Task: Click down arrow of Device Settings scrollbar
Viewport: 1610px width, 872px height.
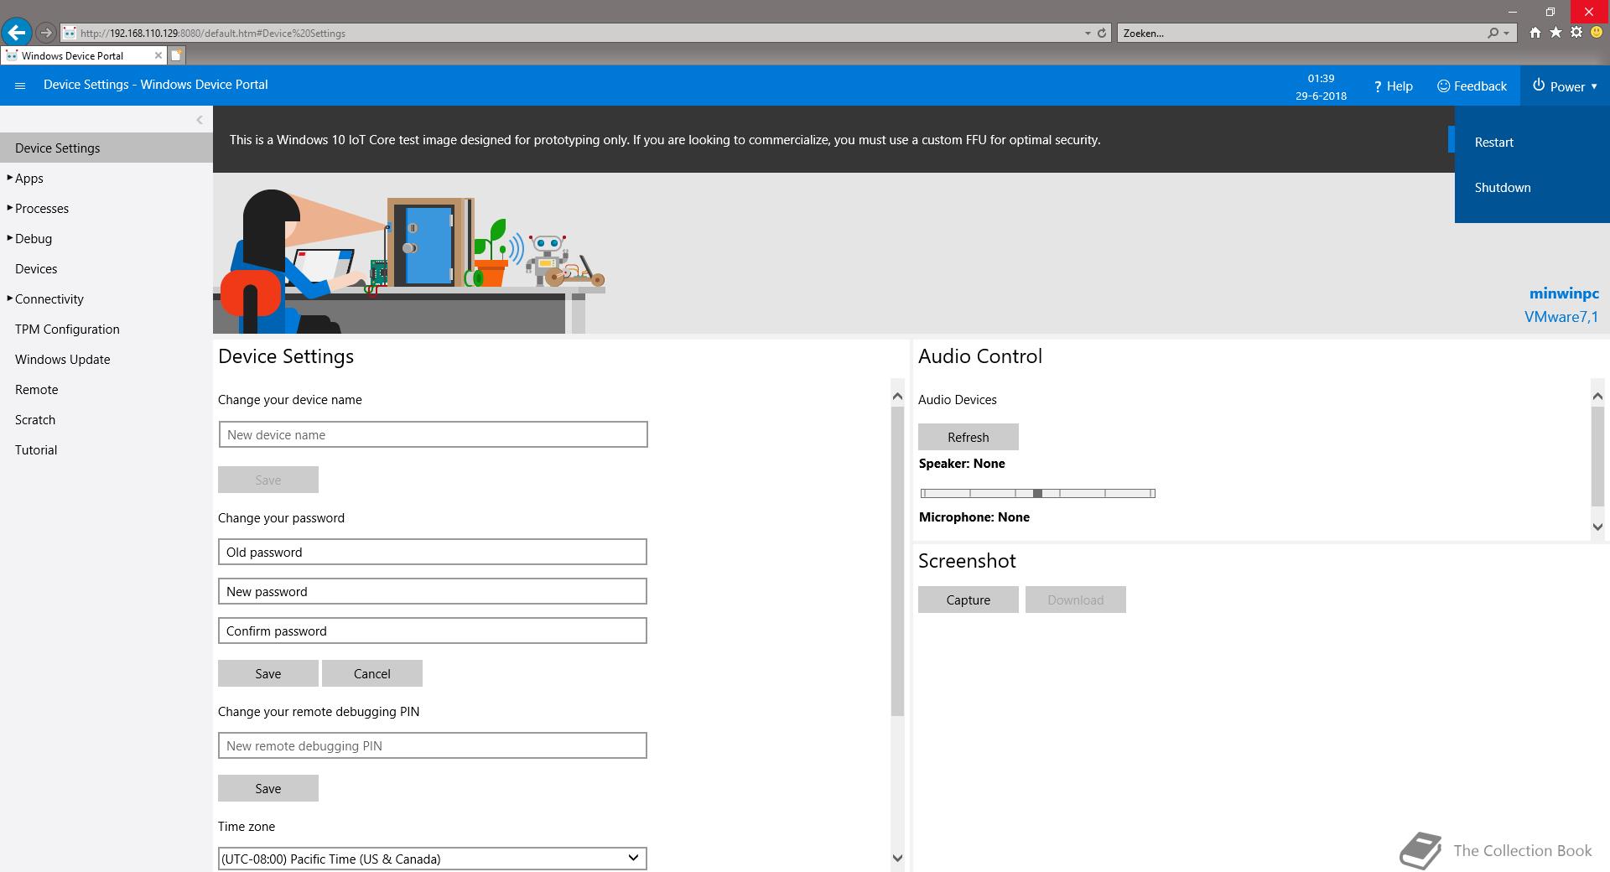Action: tap(897, 858)
